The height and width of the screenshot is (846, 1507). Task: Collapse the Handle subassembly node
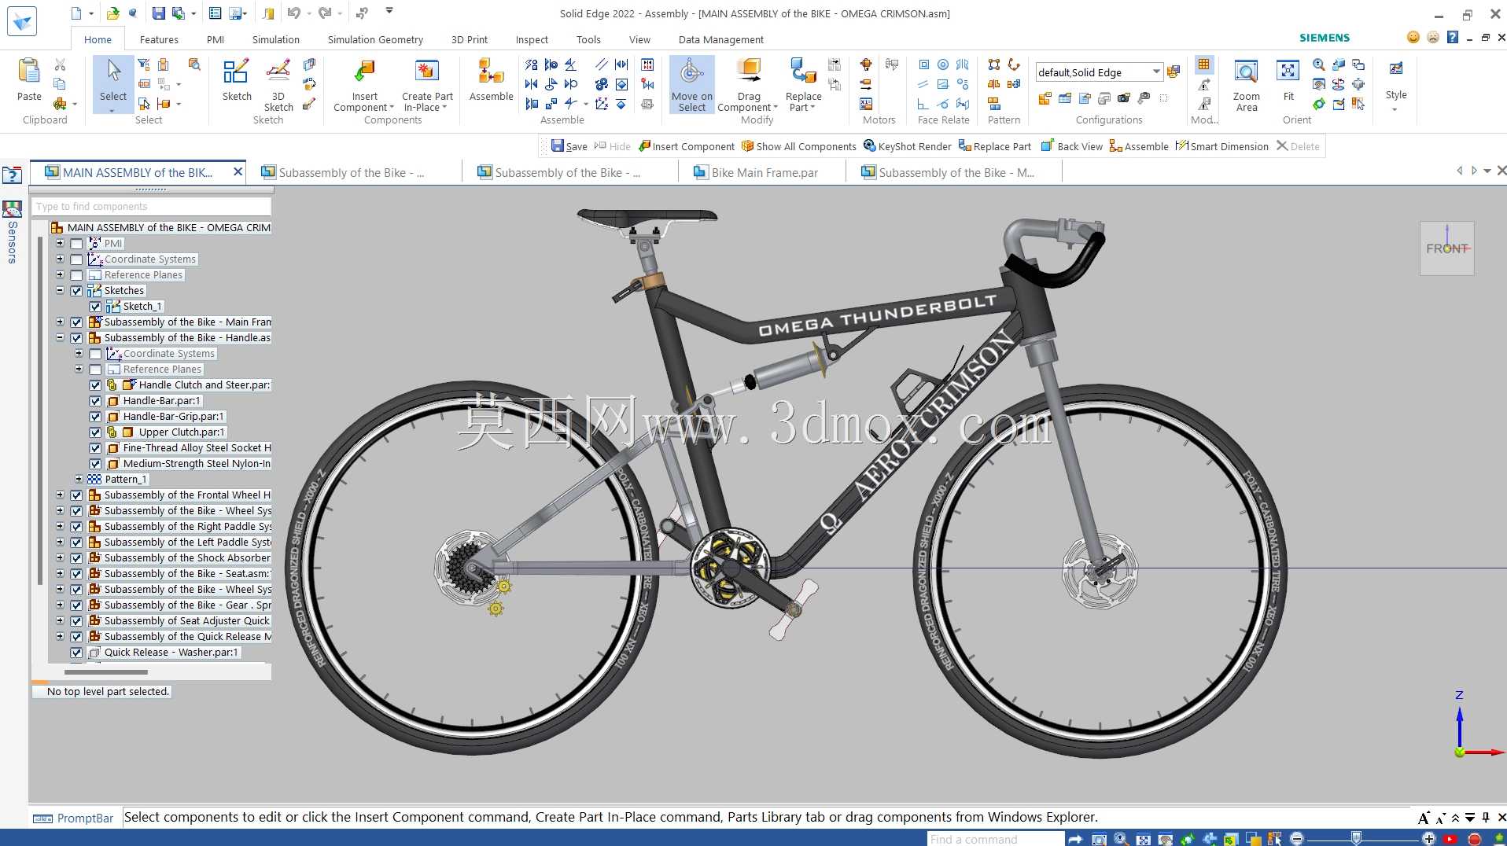pos(60,337)
